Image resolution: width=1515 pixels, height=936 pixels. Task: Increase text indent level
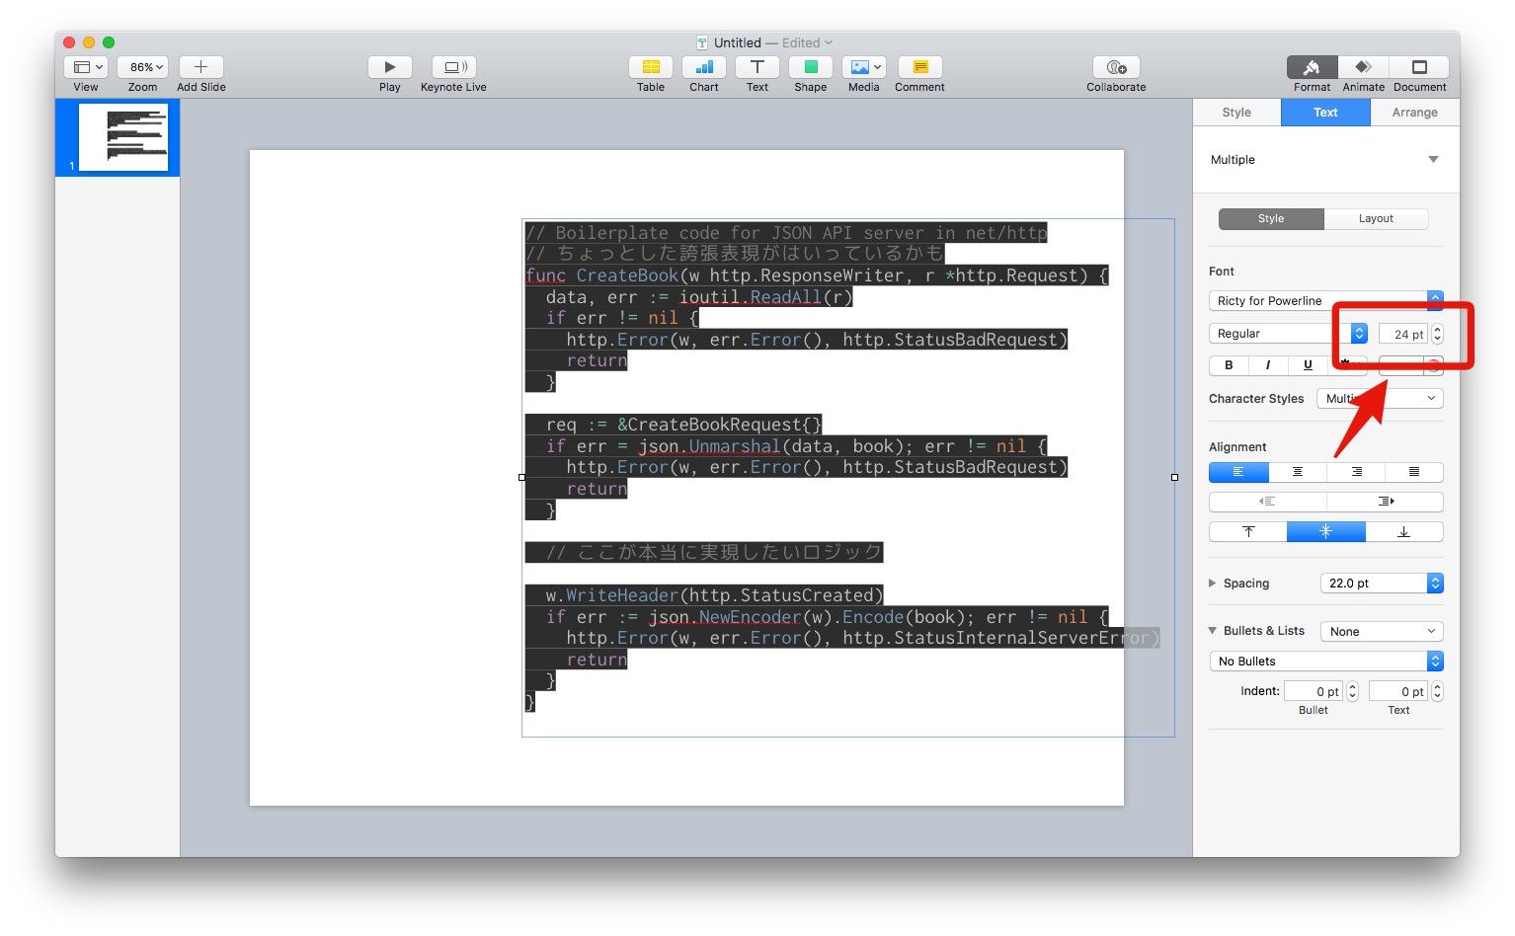point(1386,502)
